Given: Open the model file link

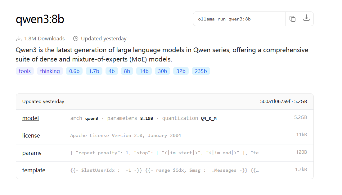Looking at the screenshot, I should (x=30, y=118).
